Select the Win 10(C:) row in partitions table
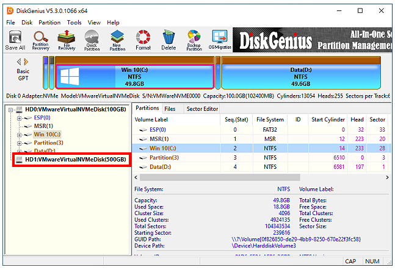395x270 pixels. pos(261,148)
